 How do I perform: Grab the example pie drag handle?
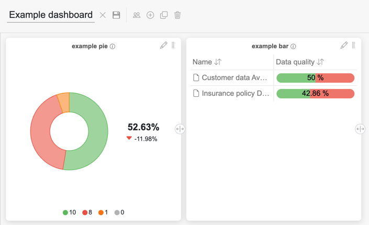point(173,46)
